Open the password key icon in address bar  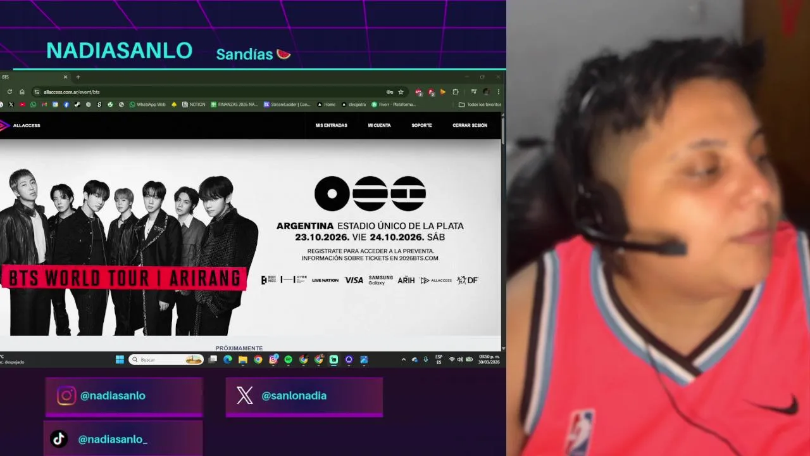pyautogui.click(x=390, y=92)
